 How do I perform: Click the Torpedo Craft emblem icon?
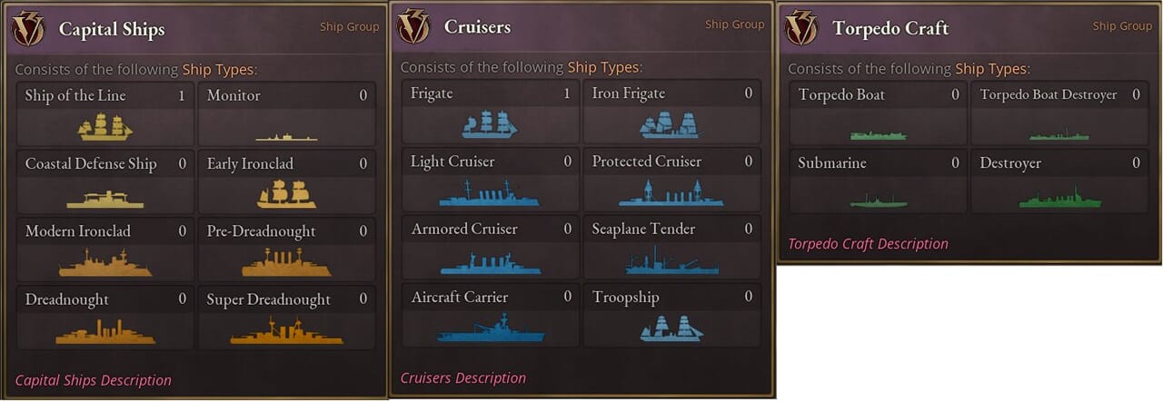click(x=801, y=27)
